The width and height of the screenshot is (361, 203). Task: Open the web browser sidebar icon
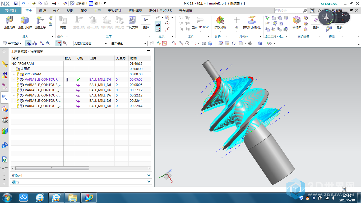4,159
